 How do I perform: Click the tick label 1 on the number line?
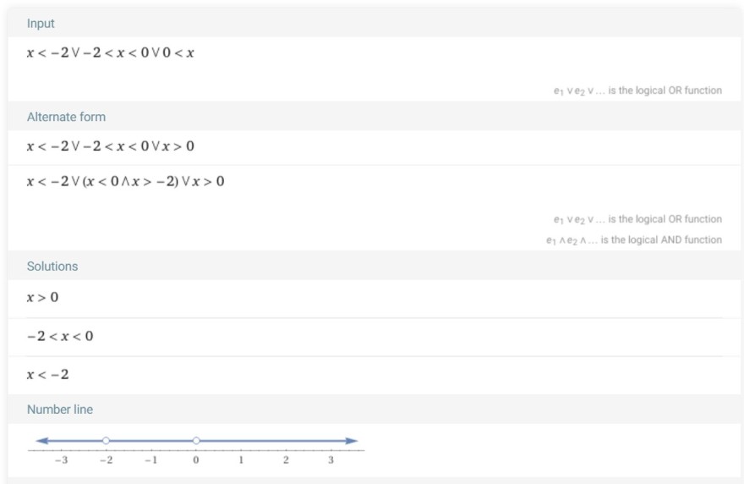click(241, 459)
